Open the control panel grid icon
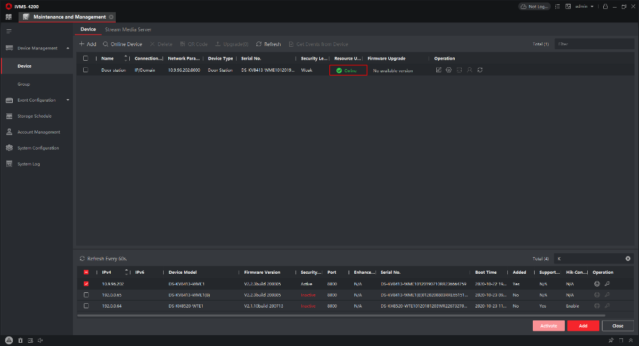The height and width of the screenshot is (346, 639). pyautogui.click(x=9, y=16)
